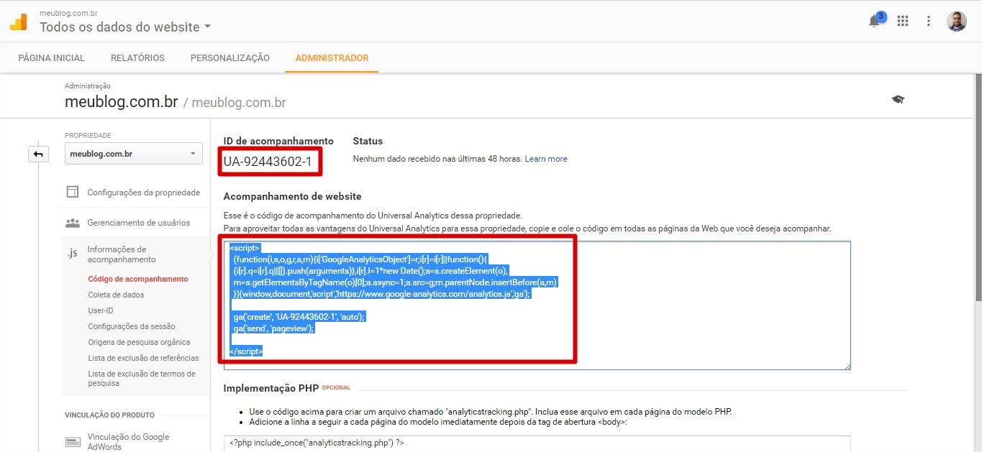Click the user management people icon
Image resolution: width=982 pixels, height=452 pixels.
[x=72, y=223]
